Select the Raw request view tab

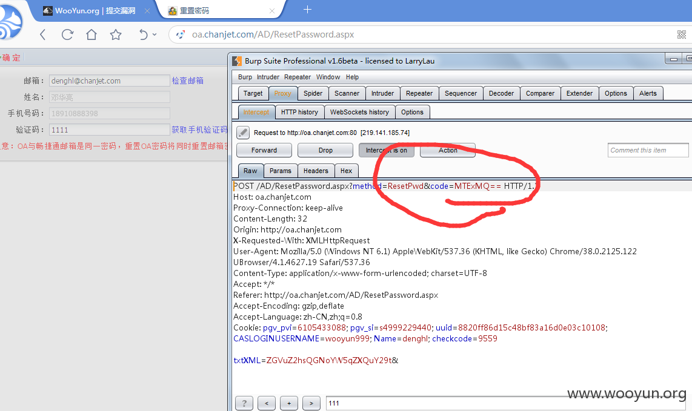250,171
